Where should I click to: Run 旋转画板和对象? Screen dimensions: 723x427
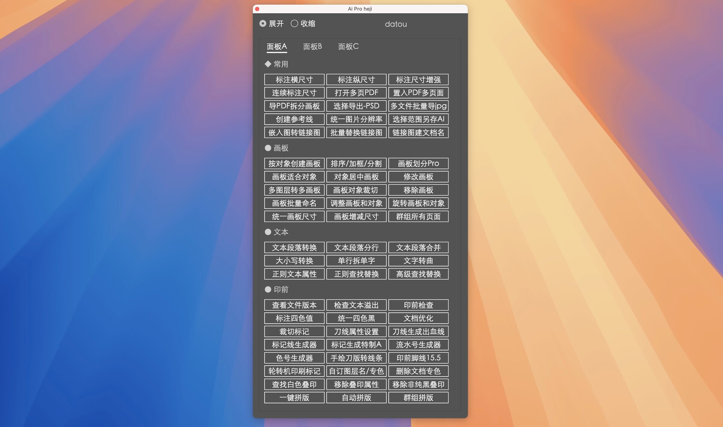[418, 203]
